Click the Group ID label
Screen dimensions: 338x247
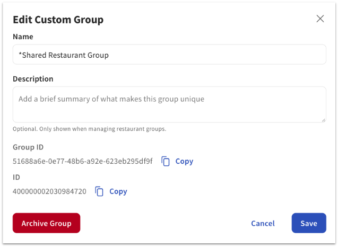(28, 147)
